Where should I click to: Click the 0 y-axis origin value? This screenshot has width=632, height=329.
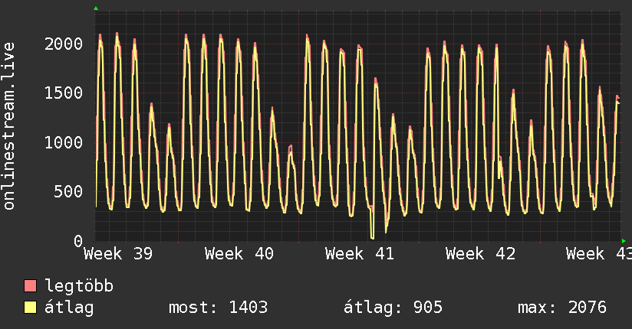[x=78, y=241]
